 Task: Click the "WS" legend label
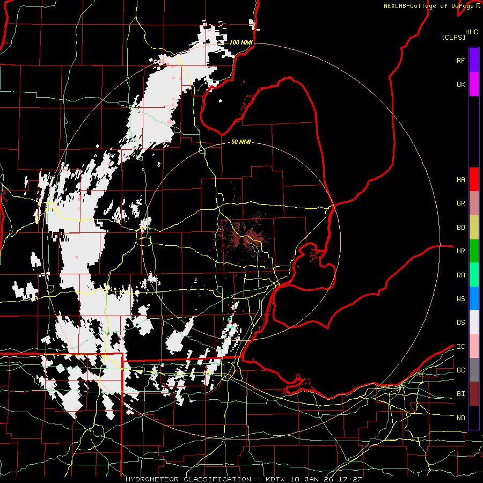tap(460, 299)
